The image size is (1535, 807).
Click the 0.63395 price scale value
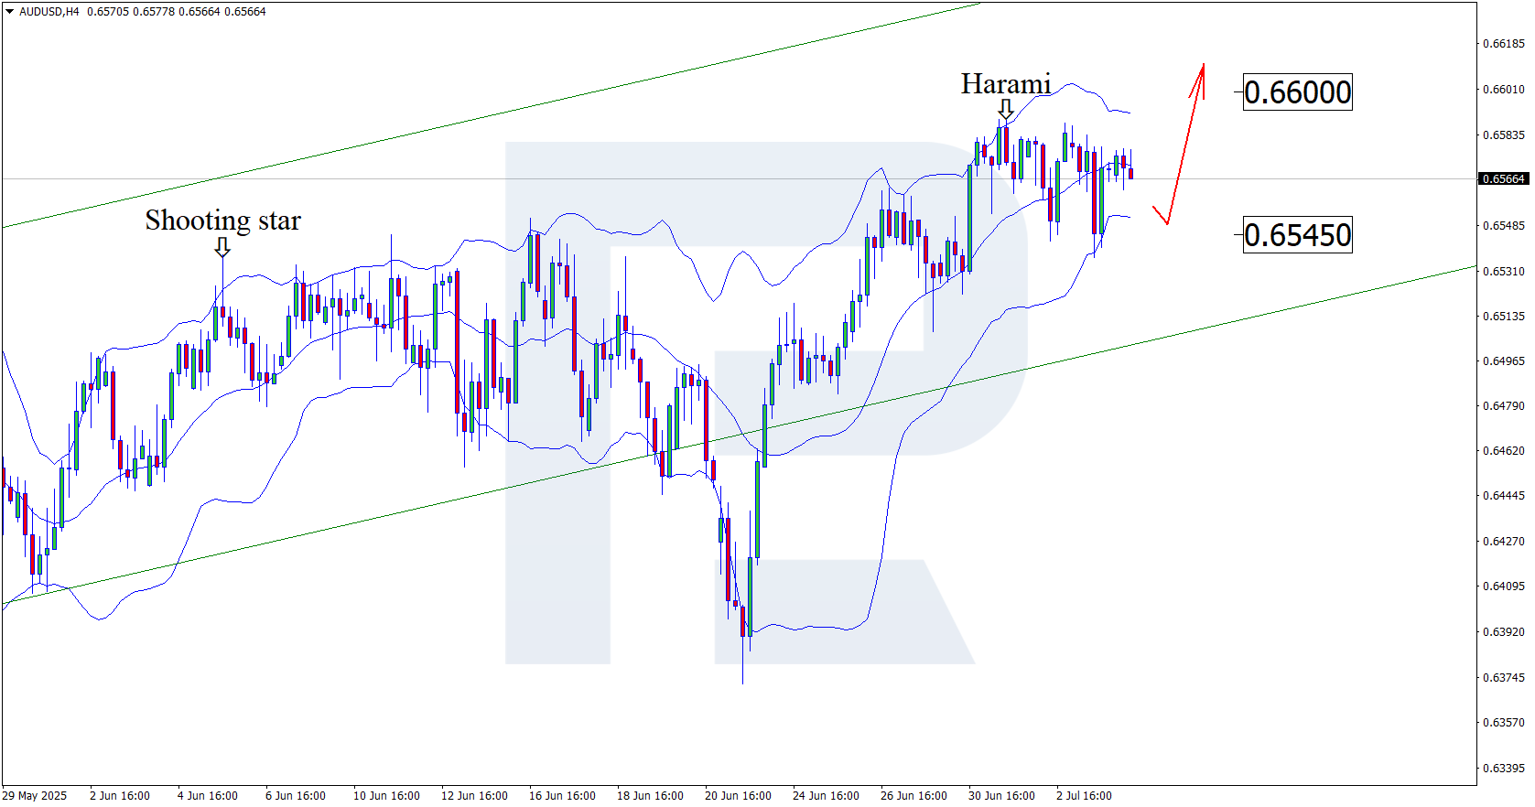click(1503, 768)
